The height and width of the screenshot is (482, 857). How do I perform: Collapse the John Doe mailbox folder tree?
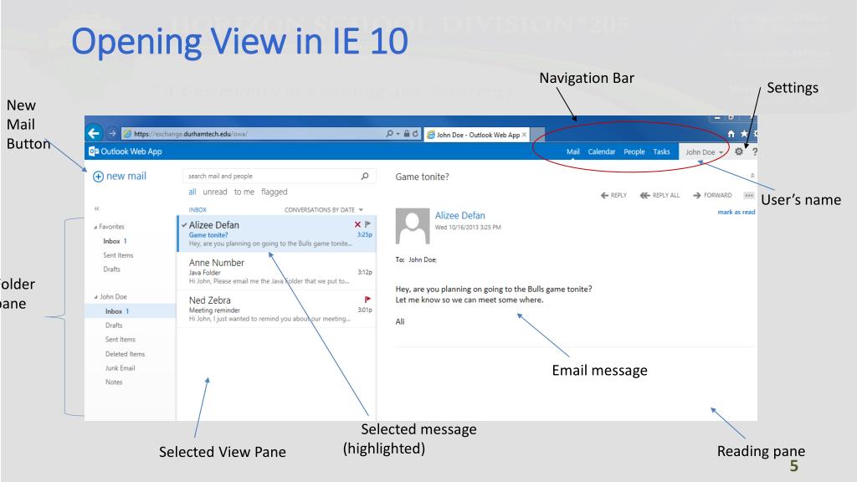[95, 297]
